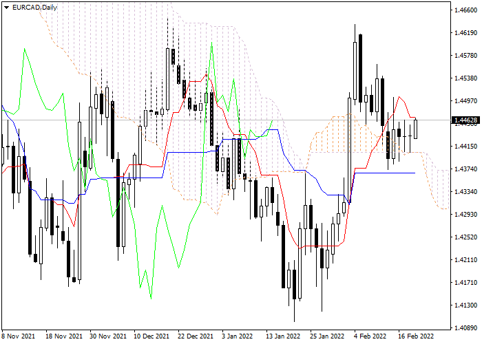Image resolution: width=482 pixels, height=344 pixels.
Task: Click price axis value 1.45780
Action: point(465,56)
